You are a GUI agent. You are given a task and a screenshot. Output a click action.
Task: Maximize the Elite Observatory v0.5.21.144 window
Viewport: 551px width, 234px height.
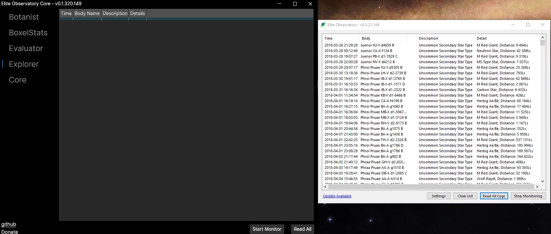pyautogui.click(x=528, y=25)
